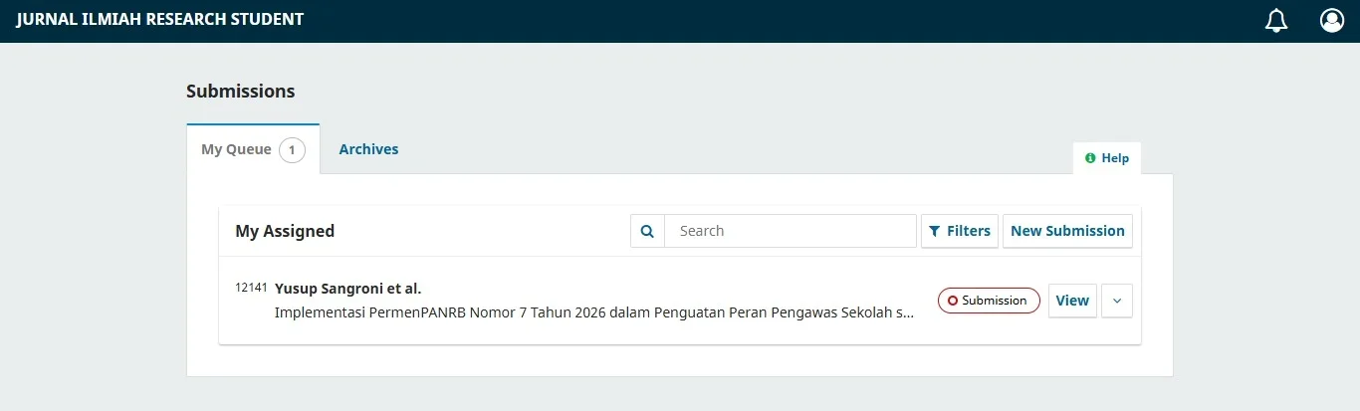Click the search magnifier icon
This screenshot has width=1360, height=411.
point(647,231)
